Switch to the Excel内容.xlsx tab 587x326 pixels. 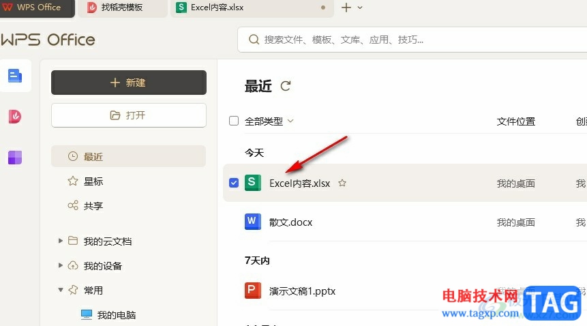point(252,8)
